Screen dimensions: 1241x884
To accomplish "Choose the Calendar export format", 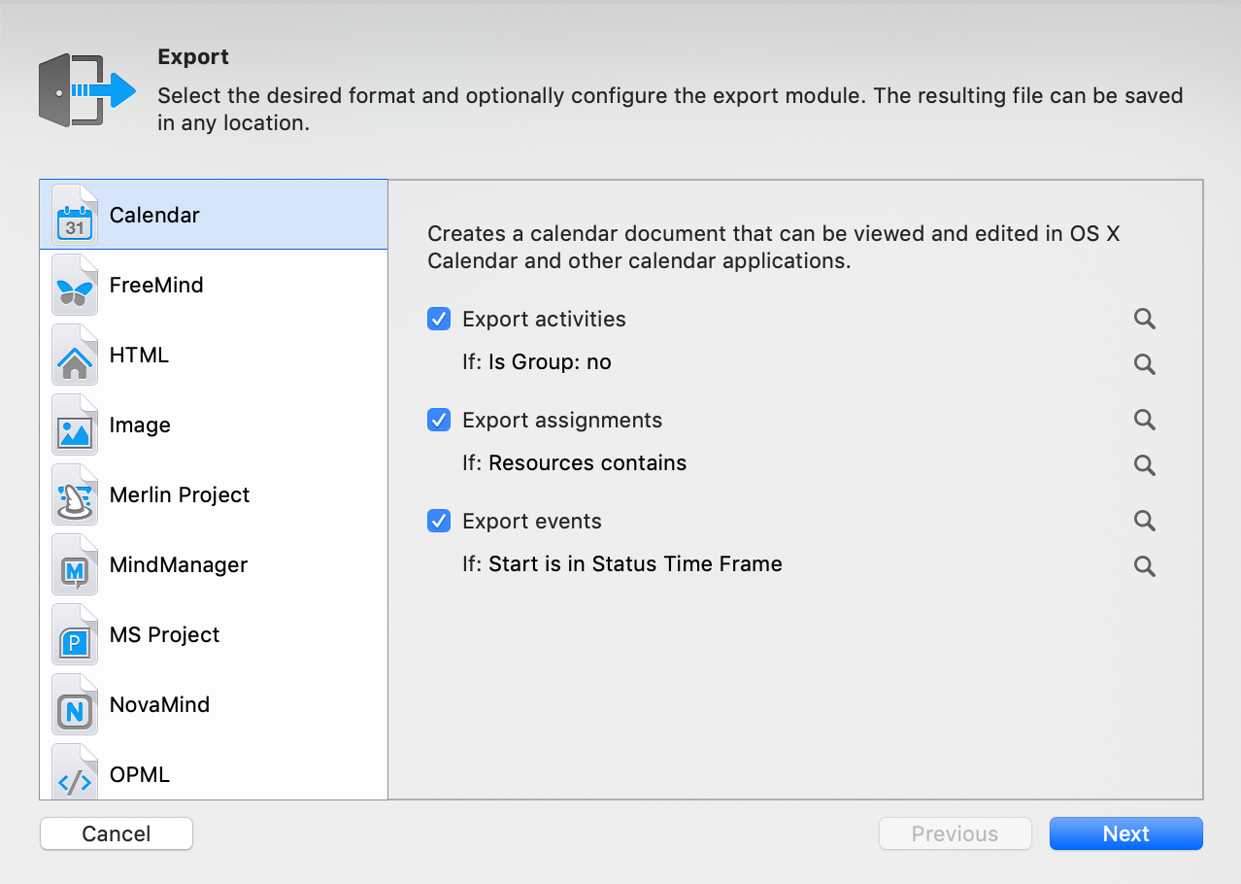I will [x=214, y=215].
